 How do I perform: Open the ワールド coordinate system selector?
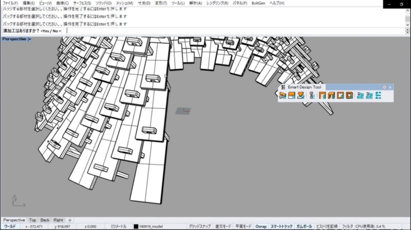coord(10,226)
